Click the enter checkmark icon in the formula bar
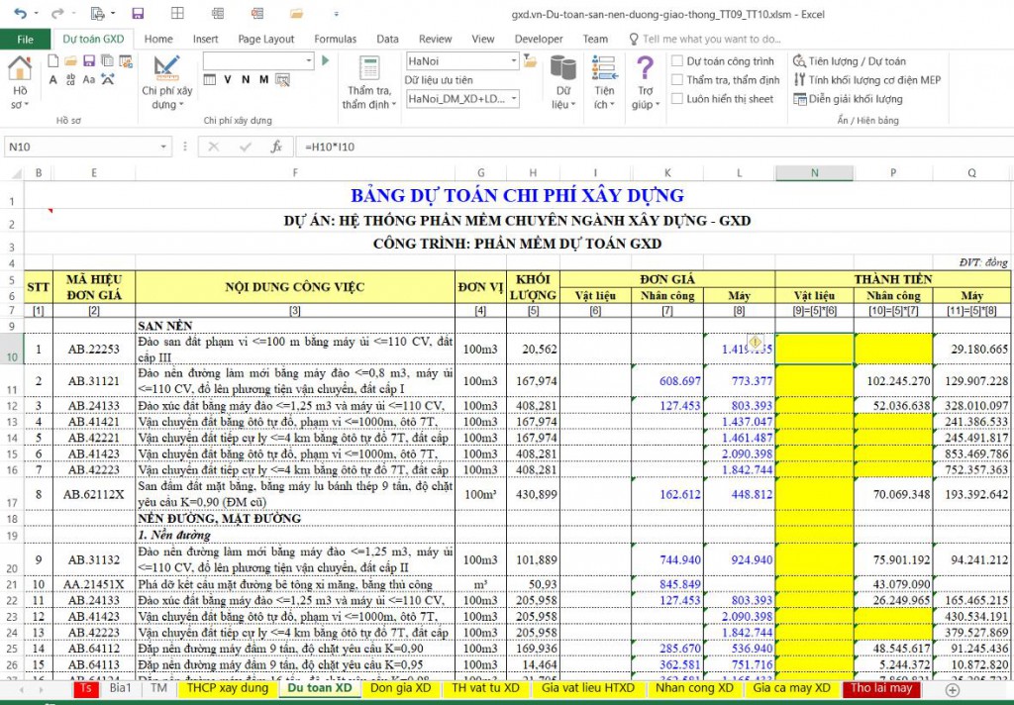Image resolution: width=1014 pixels, height=705 pixels. coord(246,147)
